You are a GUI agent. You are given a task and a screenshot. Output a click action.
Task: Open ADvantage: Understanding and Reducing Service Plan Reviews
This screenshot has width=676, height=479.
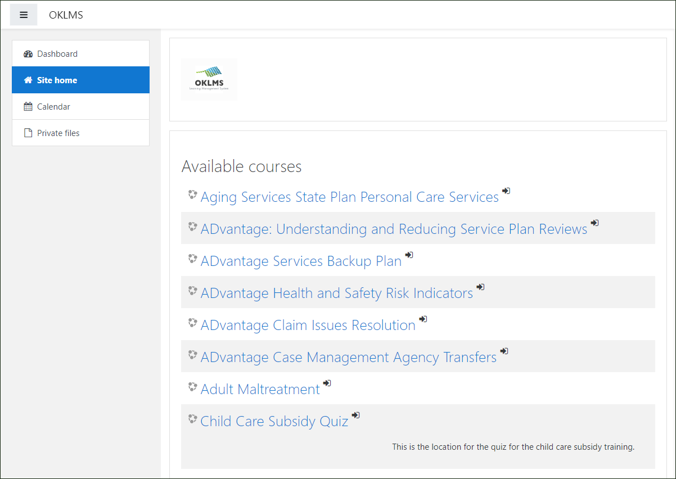[394, 229]
